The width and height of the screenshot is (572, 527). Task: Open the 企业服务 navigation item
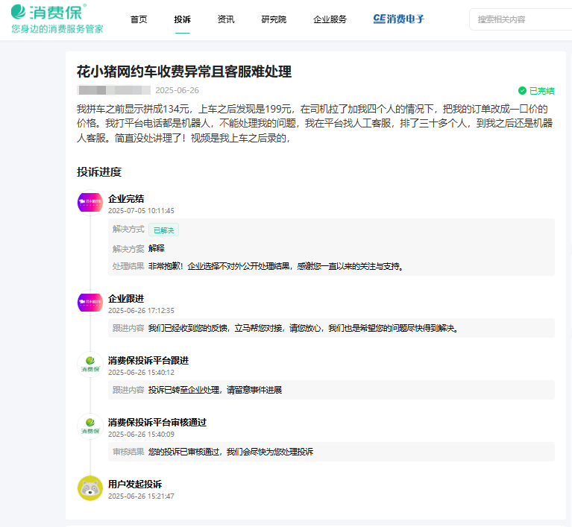coord(330,19)
